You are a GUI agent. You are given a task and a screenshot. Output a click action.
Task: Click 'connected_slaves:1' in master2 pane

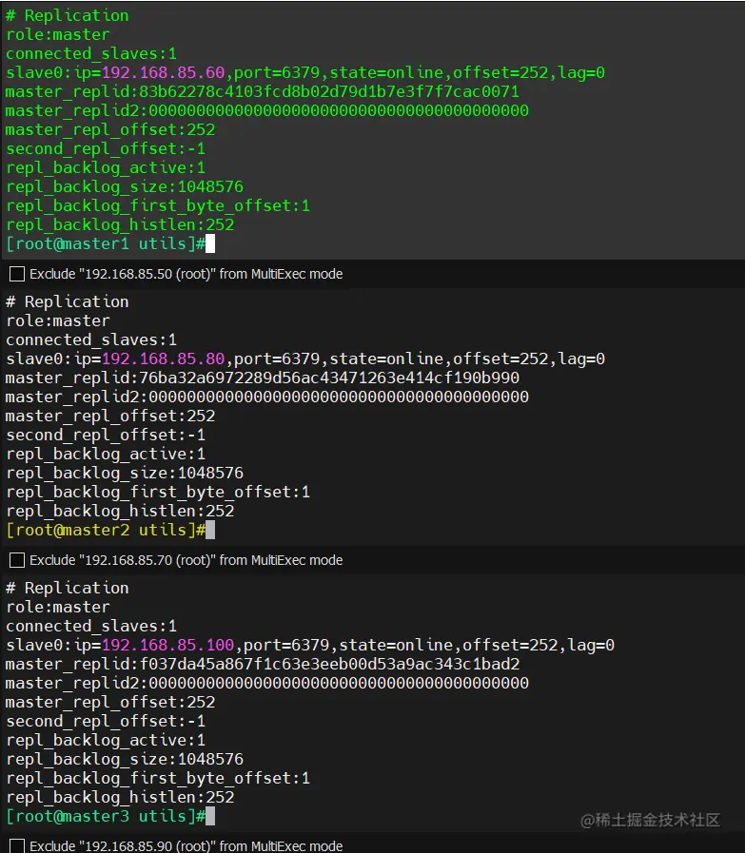[91, 339]
